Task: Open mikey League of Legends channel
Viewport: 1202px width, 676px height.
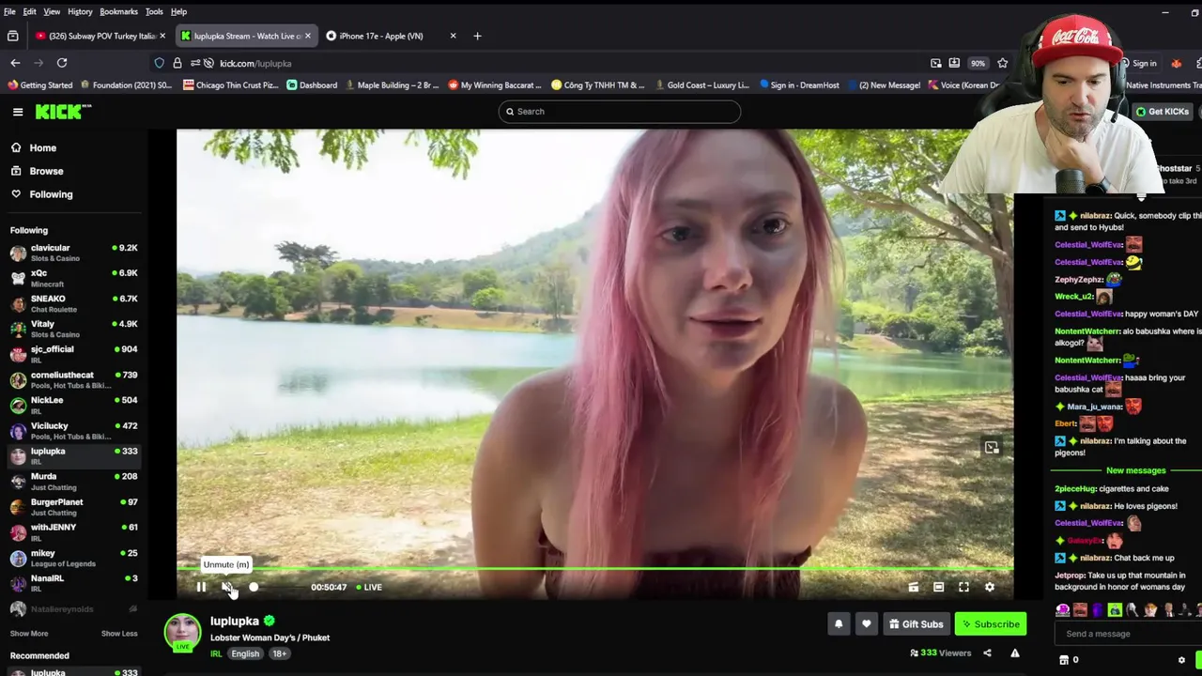Action: 73,558
